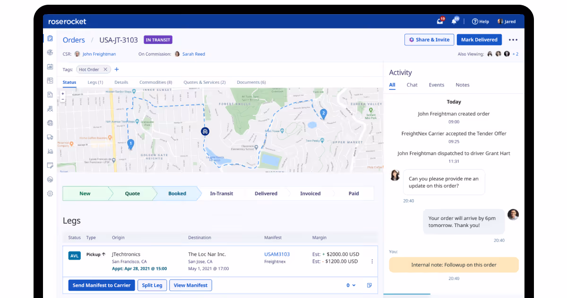Screen dimensions: 567x298
Task: Click the AVL status badge
Action: [75, 256]
